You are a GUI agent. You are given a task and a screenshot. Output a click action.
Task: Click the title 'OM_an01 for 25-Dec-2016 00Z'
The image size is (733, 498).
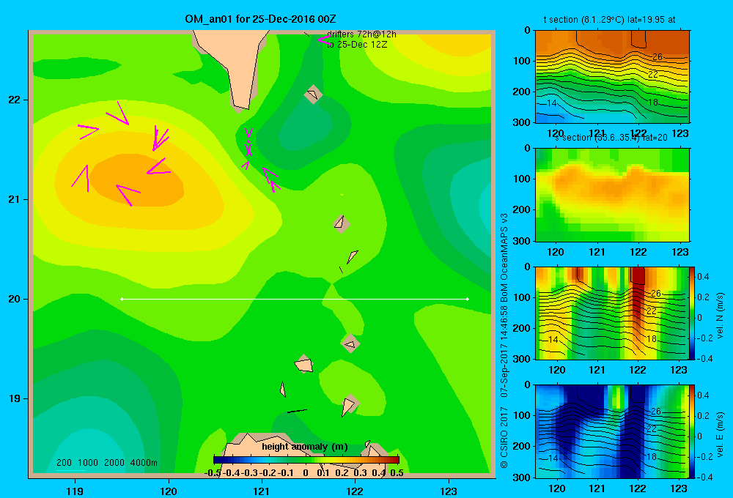click(260, 19)
